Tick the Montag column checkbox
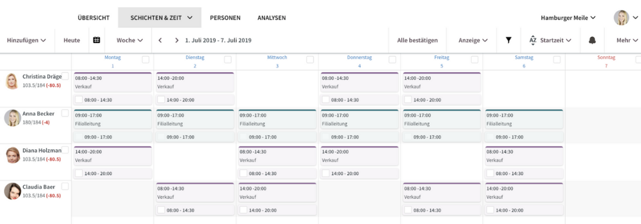This screenshot has width=641, height=224. [145, 59]
